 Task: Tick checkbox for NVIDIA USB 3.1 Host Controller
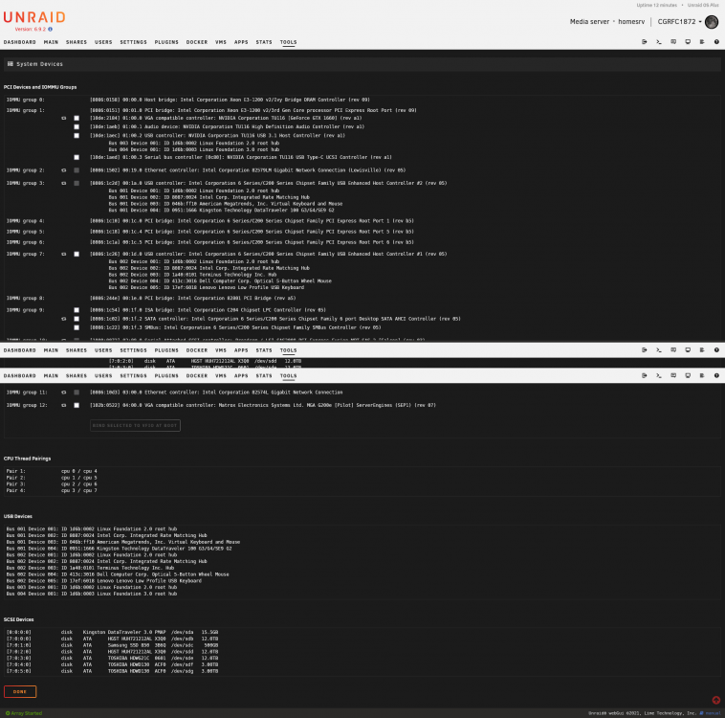click(x=77, y=136)
